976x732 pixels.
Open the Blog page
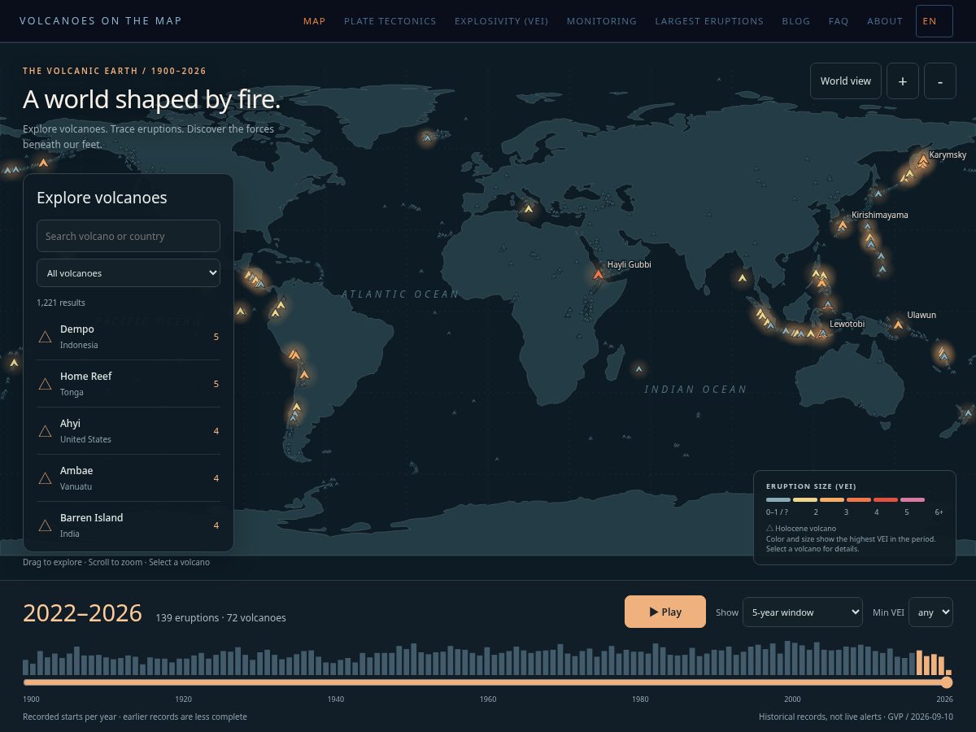(x=796, y=21)
